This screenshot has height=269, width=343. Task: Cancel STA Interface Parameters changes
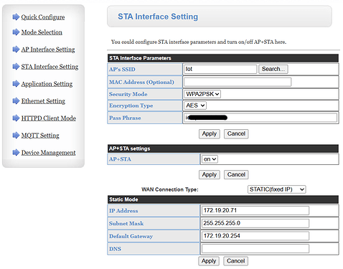pyautogui.click(x=236, y=133)
